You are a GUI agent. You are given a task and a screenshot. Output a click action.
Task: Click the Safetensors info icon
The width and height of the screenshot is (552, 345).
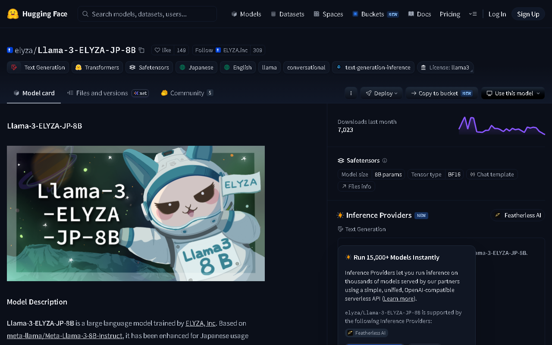[385, 160]
